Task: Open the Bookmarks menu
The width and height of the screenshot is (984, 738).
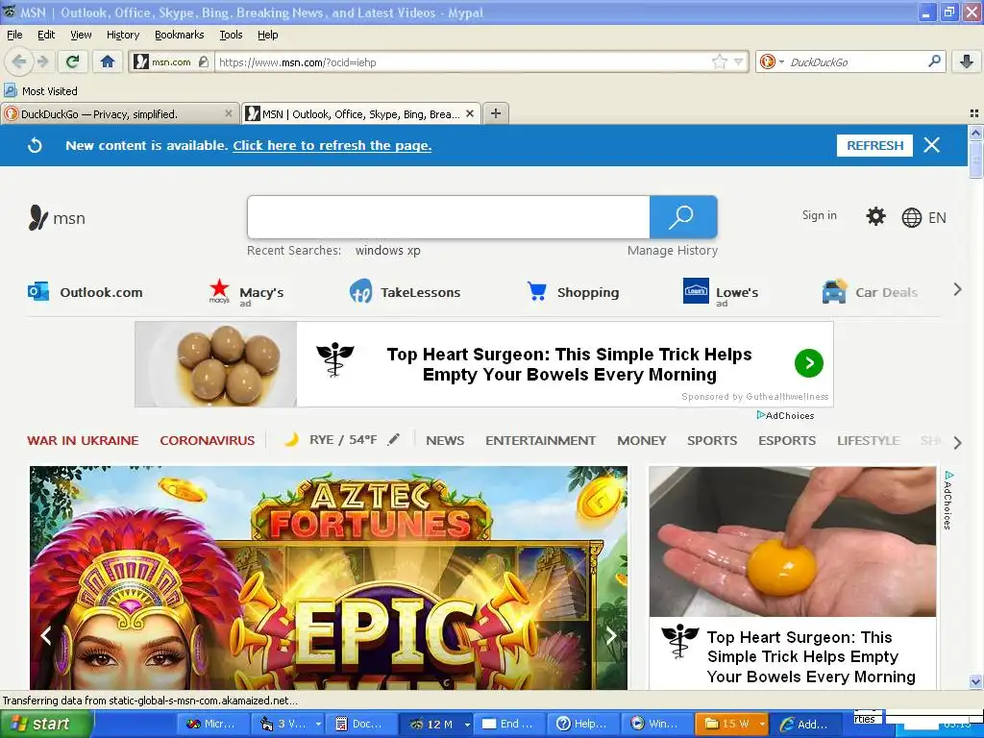Action: [x=180, y=35]
